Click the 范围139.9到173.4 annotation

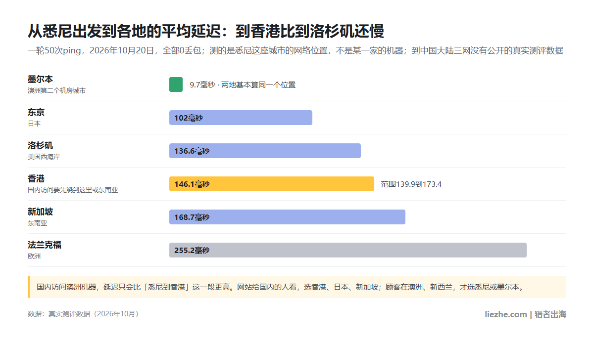tap(411, 184)
